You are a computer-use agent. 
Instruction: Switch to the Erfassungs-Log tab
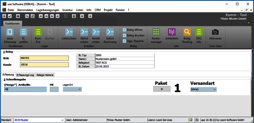(x=25, y=75)
